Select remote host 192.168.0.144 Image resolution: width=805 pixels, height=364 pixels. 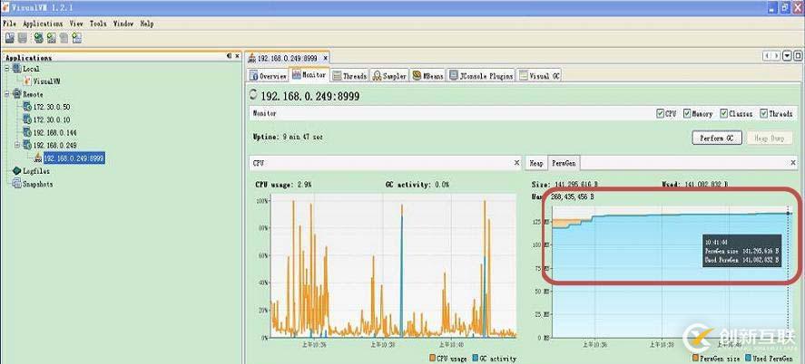54,132
